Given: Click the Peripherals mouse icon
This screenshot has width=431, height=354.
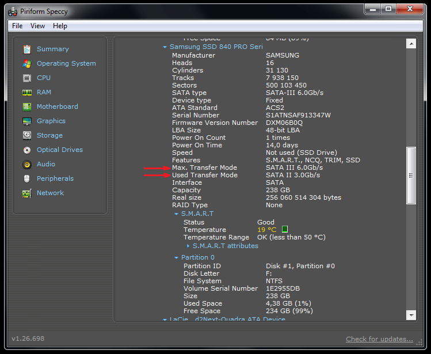Looking at the screenshot, I should click(x=27, y=179).
